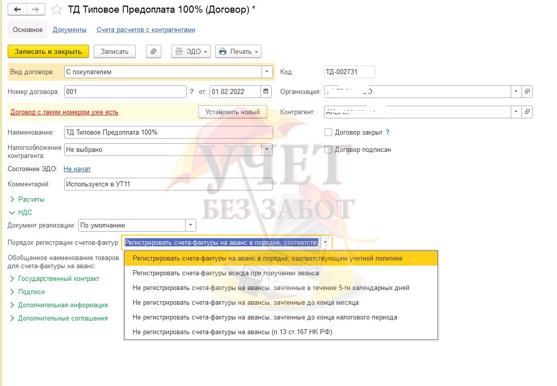Image resolution: width=557 pixels, height=386 pixels.
Task: Go back with the left arrow button
Action: (x=17, y=10)
